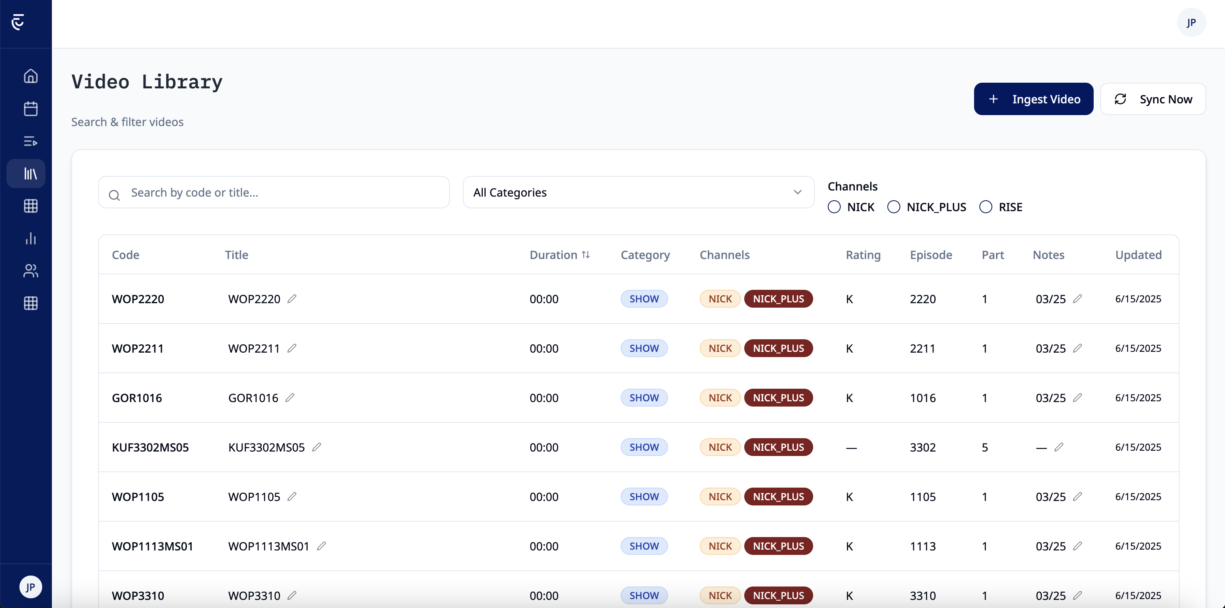1225x608 pixels.
Task: Select the playlist queue icon in the sidebar
Action: point(30,141)
